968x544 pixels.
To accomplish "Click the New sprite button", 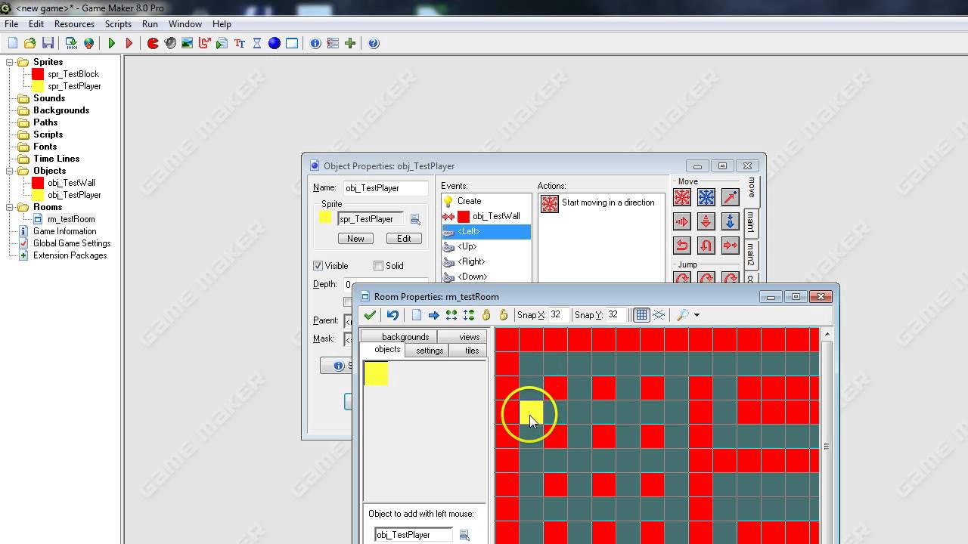I will (x=355, y=238).
